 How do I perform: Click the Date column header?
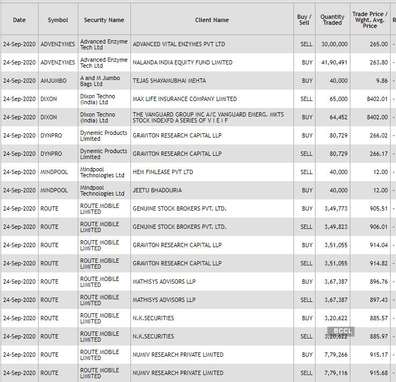click(x=19, y=20)
